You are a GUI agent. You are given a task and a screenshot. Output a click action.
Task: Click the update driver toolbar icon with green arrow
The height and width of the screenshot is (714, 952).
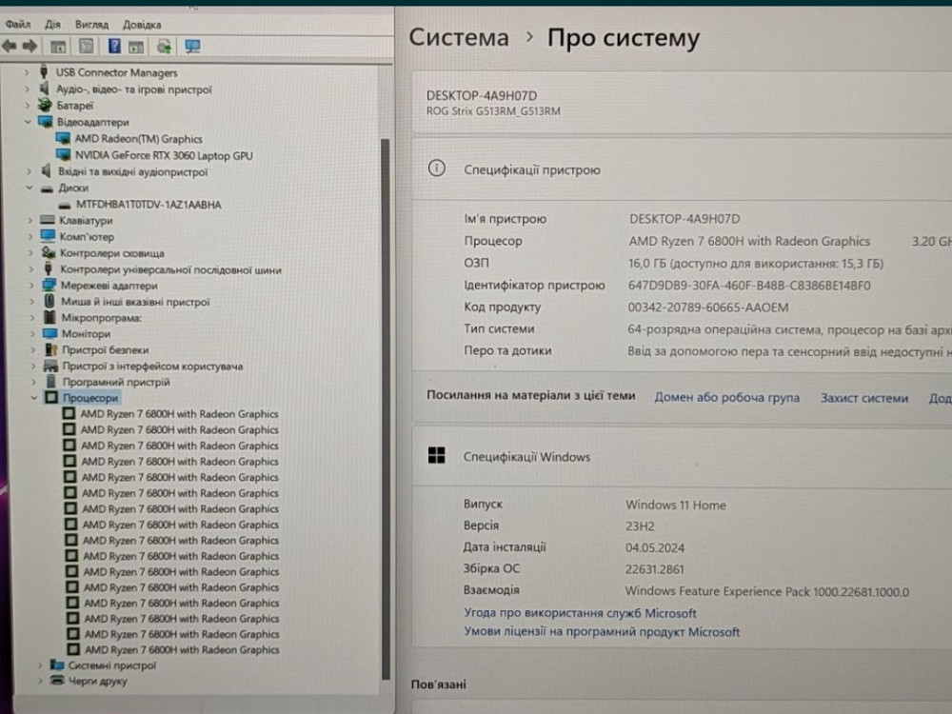click(x=164, y=46)
